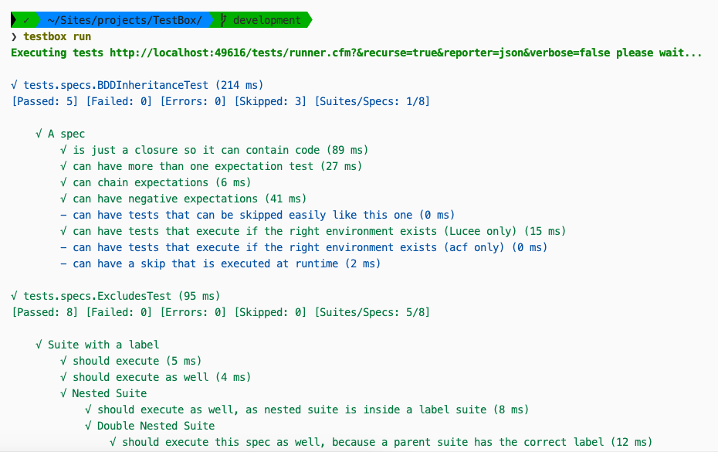Click the development branch segment
The height and width of the screenshot is (452, 718).
point(265,20)
